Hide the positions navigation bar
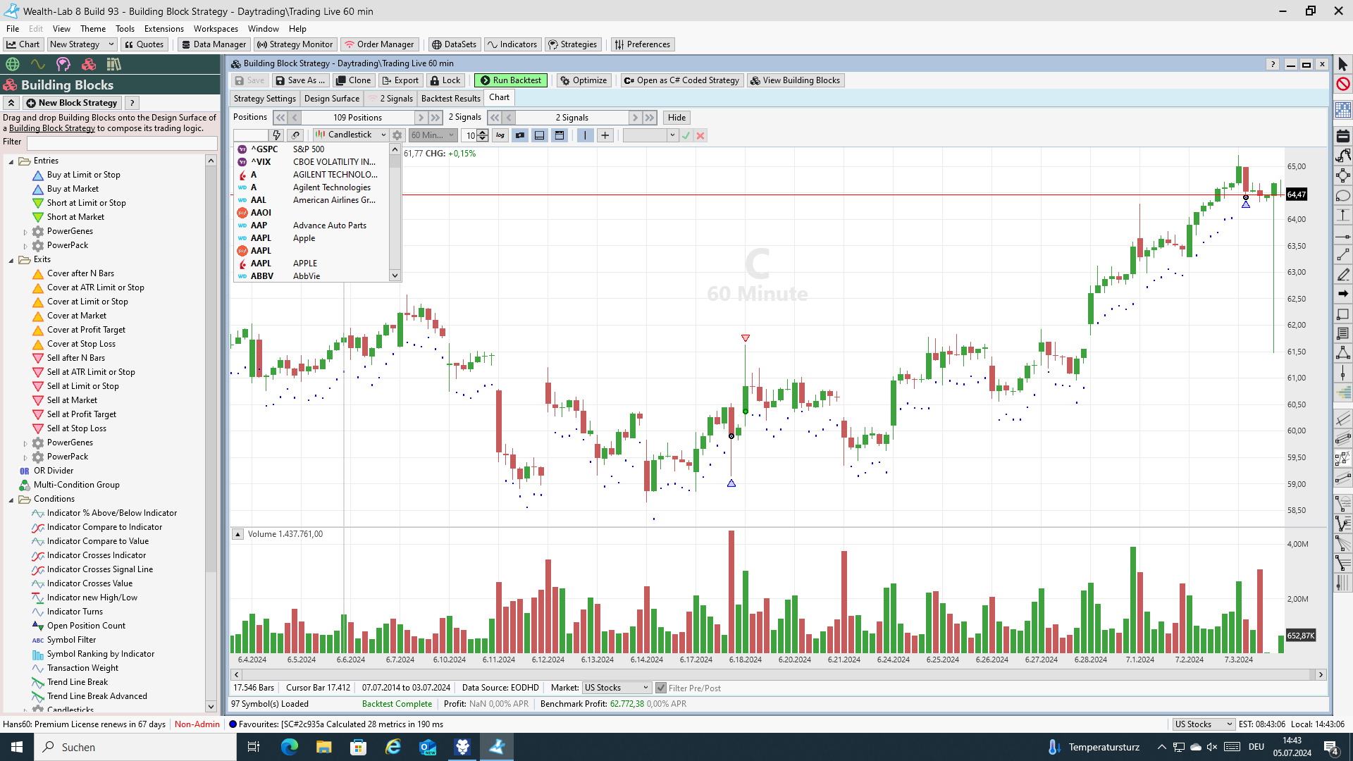 tap(676, 118)
